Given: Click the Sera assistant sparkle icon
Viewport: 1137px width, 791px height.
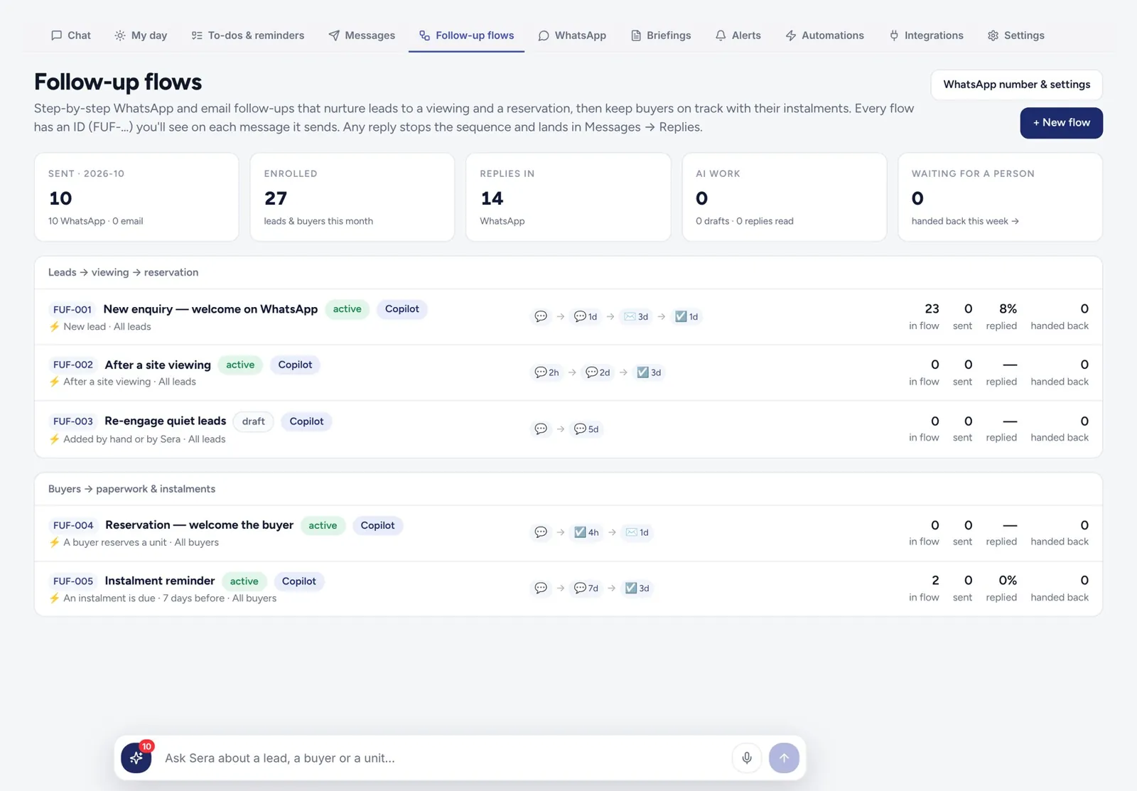Looking at the screenshot, I should (x=136, y=758).
